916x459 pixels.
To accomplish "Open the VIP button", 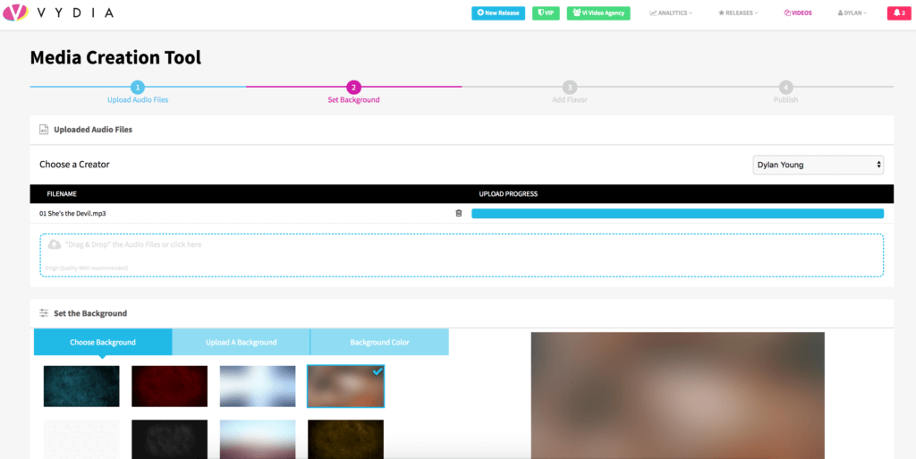I will [547, 13].
